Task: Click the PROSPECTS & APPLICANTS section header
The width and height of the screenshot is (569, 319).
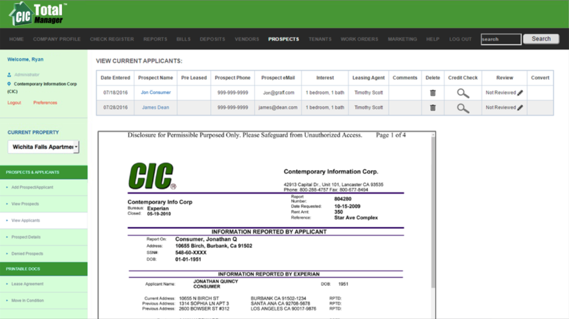Action: (44, 172)
